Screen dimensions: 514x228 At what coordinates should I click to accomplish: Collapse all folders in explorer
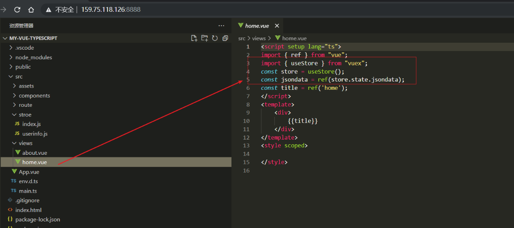[225, 38]
